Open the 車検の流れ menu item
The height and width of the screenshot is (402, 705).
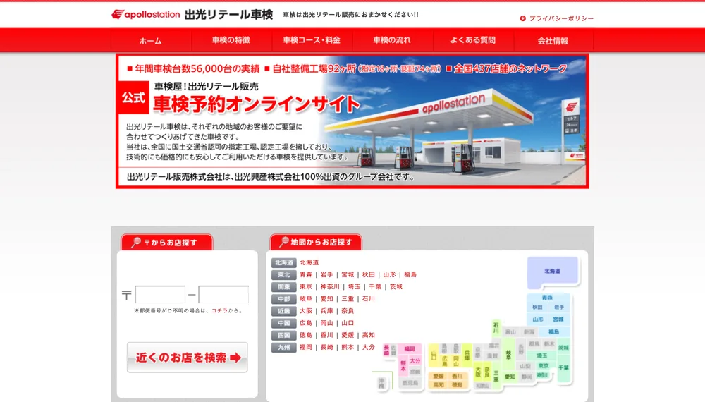(x=391, y=40)
